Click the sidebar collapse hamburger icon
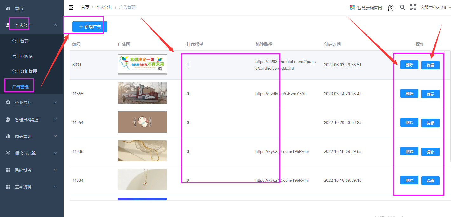Viewport: 451px width, 217px height. click(x=71, y=7)
